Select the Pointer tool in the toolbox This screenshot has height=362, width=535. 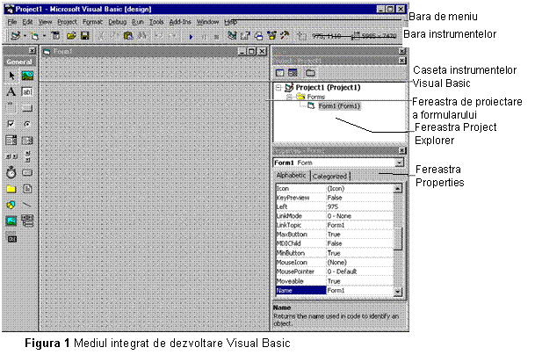tap(11, 76)
